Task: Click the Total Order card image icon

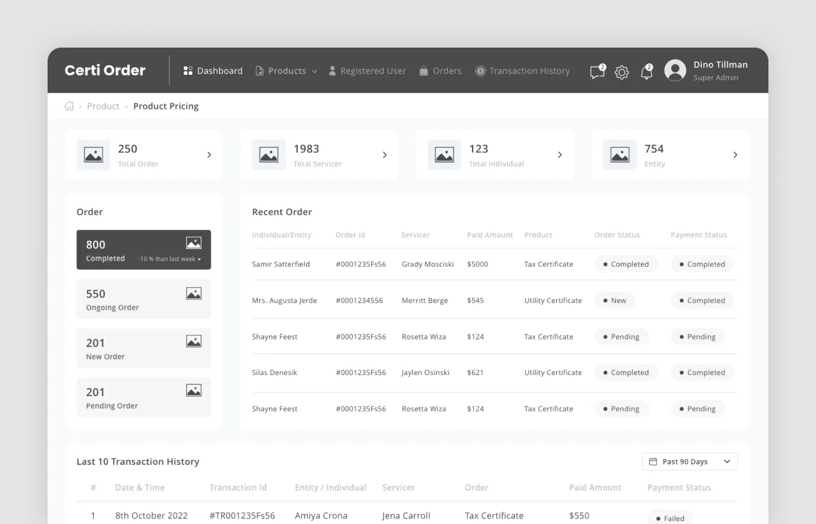Action: pos(93,155)
